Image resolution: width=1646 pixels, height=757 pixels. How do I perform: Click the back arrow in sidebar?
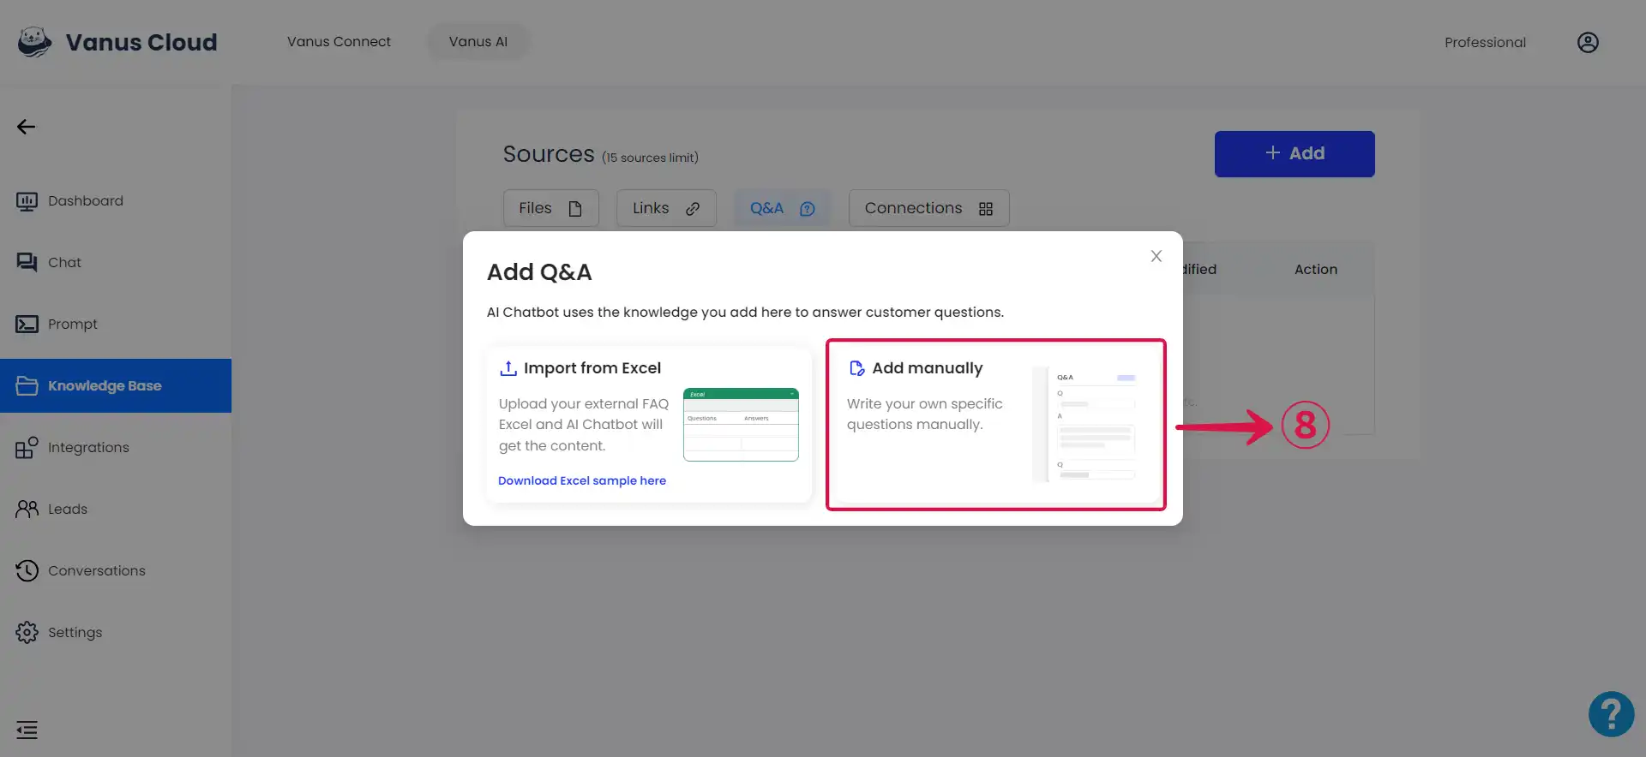pos(27,127)
